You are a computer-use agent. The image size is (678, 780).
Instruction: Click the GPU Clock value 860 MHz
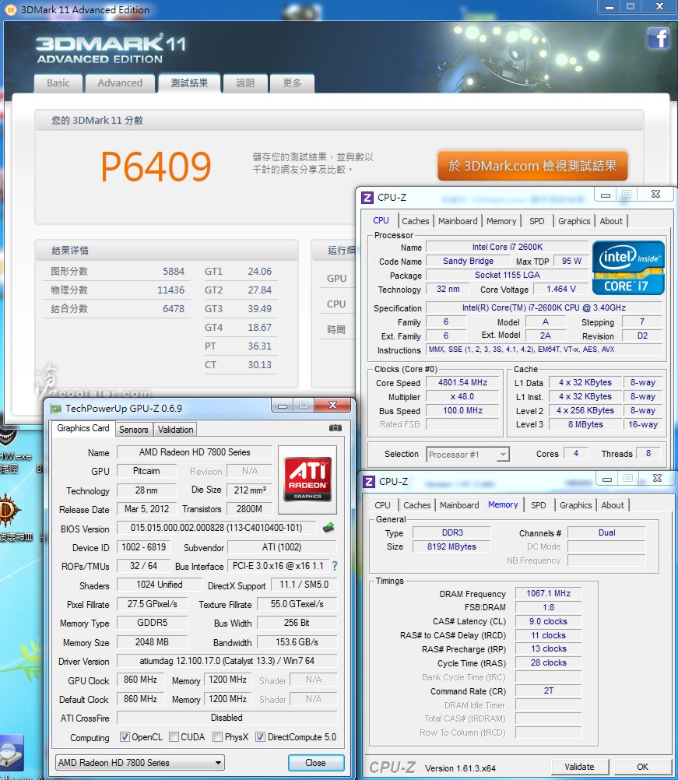[x=140, y=680]
